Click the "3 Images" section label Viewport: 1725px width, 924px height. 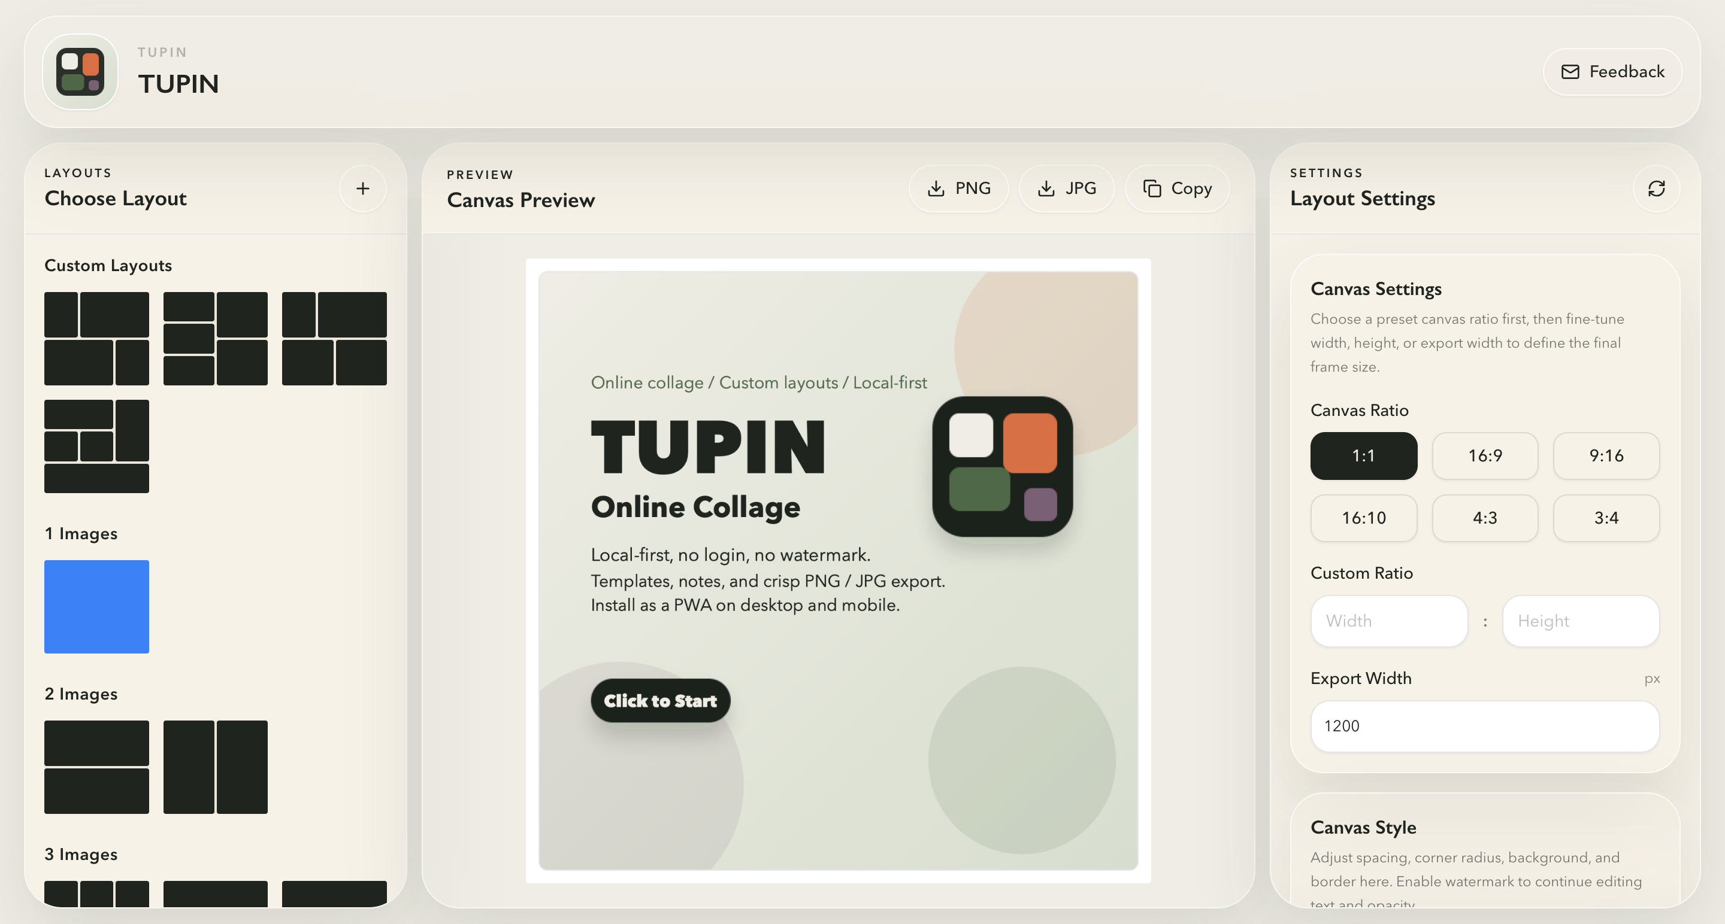point(81,855)
